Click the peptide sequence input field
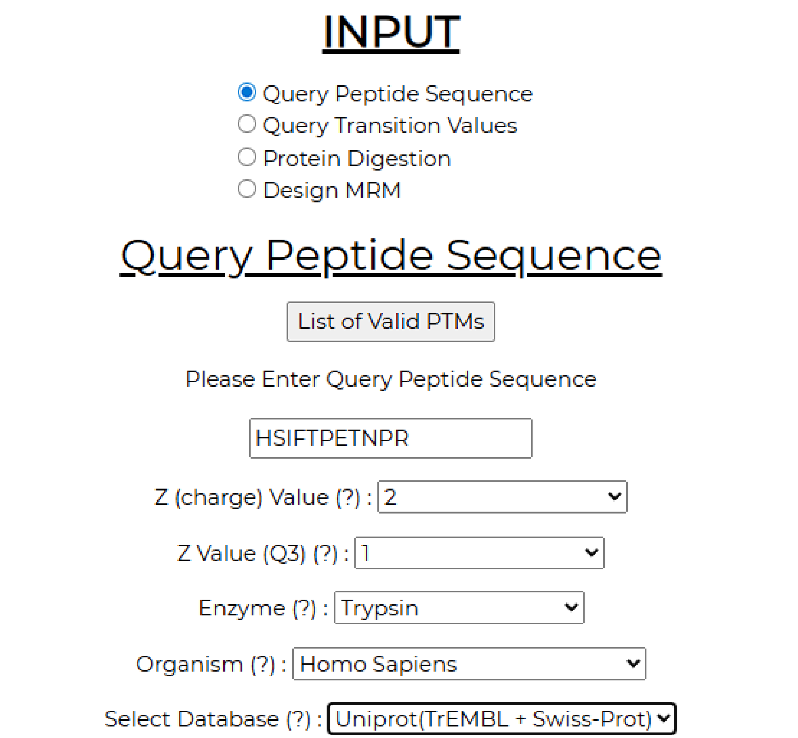The width and height of the screenshot is (798, 738). coord(390,438)
